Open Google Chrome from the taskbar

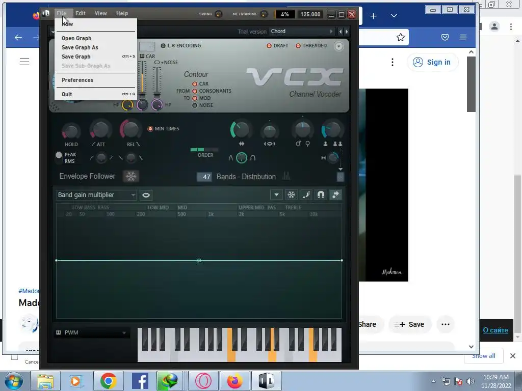coord(109,381)
